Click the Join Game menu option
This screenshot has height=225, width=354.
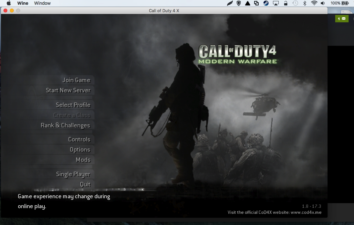point(76,80)
